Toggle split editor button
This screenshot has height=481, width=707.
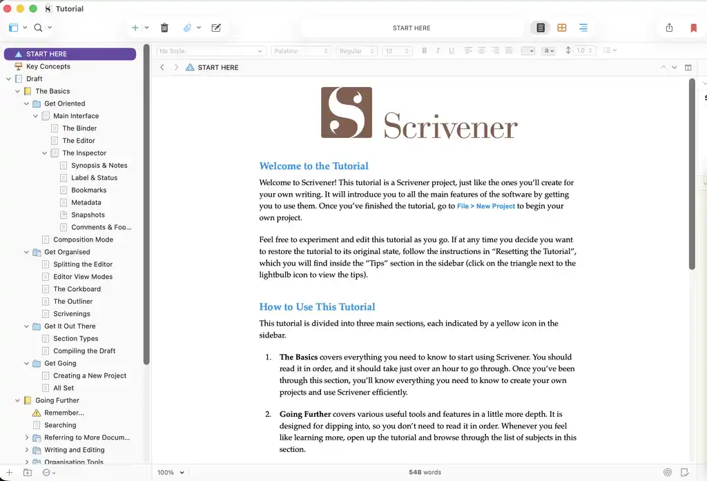(x=688, y=67)
